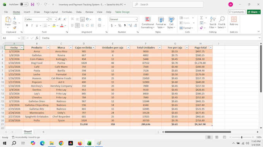Viewport: 263px width, 147px height.
Task: Open General number format dropdown
Action: click(x=136, y=20)
